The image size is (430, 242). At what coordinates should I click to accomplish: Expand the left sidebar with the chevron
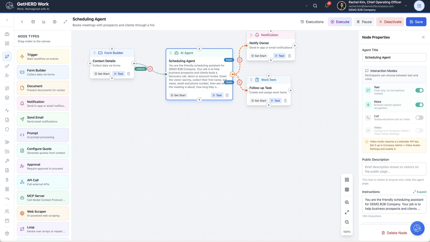[x=7, y=20]
